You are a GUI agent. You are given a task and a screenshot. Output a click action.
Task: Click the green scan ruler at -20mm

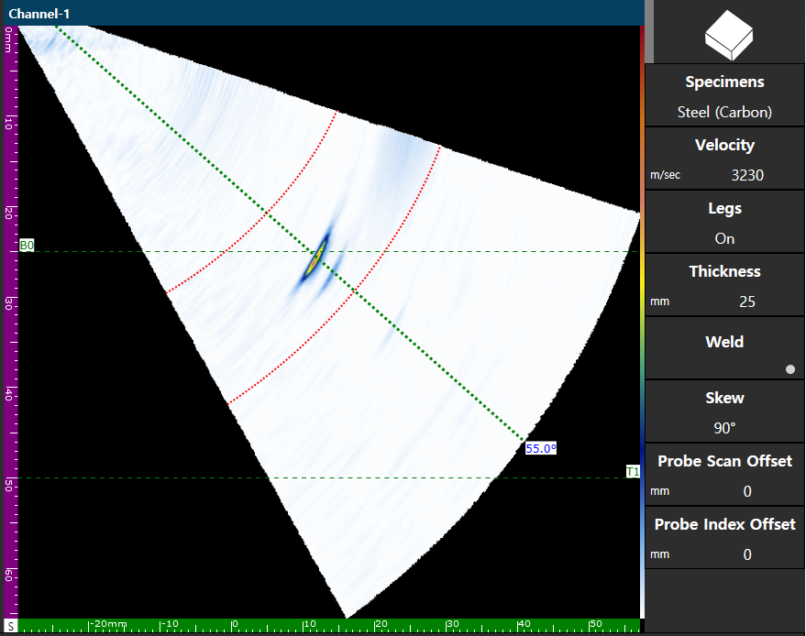pyautogui.click(x=107, y=625)
